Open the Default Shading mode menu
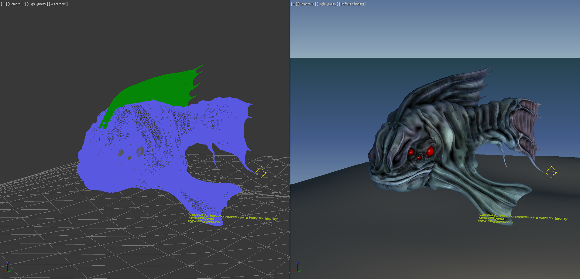This screenshot has width=580, height=279. [352, 4]
